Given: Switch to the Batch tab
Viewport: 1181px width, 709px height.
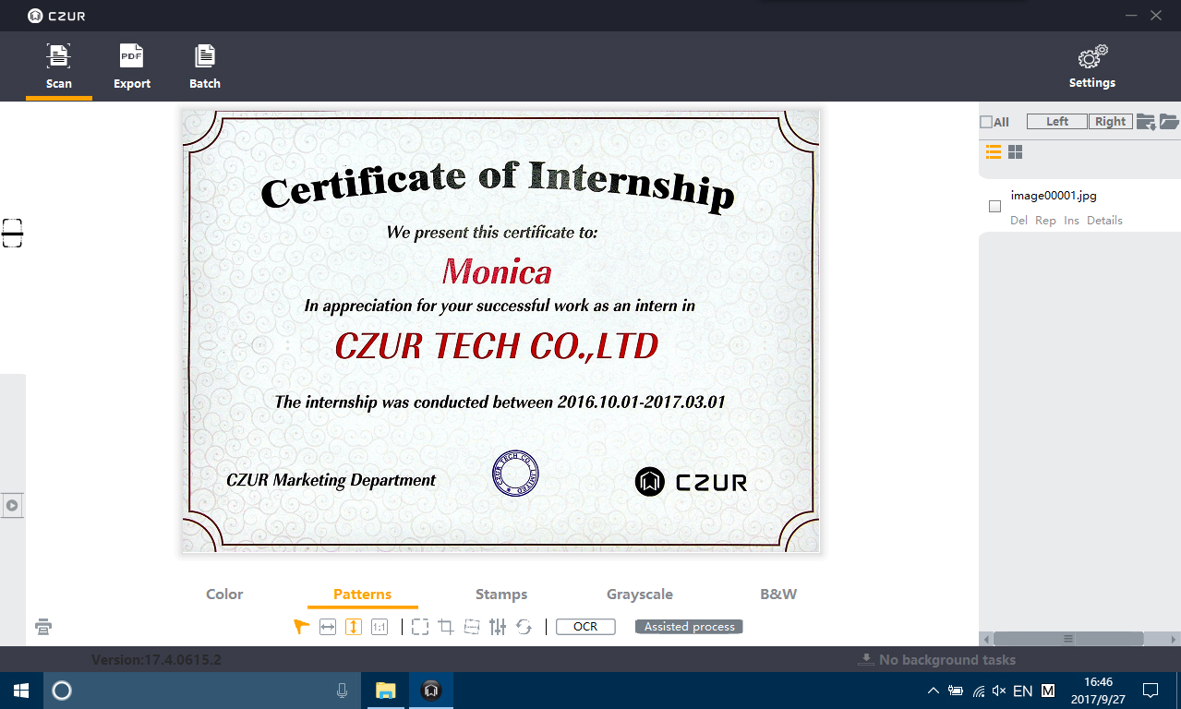Looking at the screenshot, I should (205, 66).
